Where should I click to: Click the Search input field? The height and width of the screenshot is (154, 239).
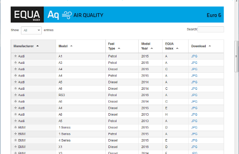211,29
